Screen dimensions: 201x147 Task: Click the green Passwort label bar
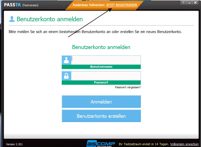pyautogui.click(x=101, y=82)
